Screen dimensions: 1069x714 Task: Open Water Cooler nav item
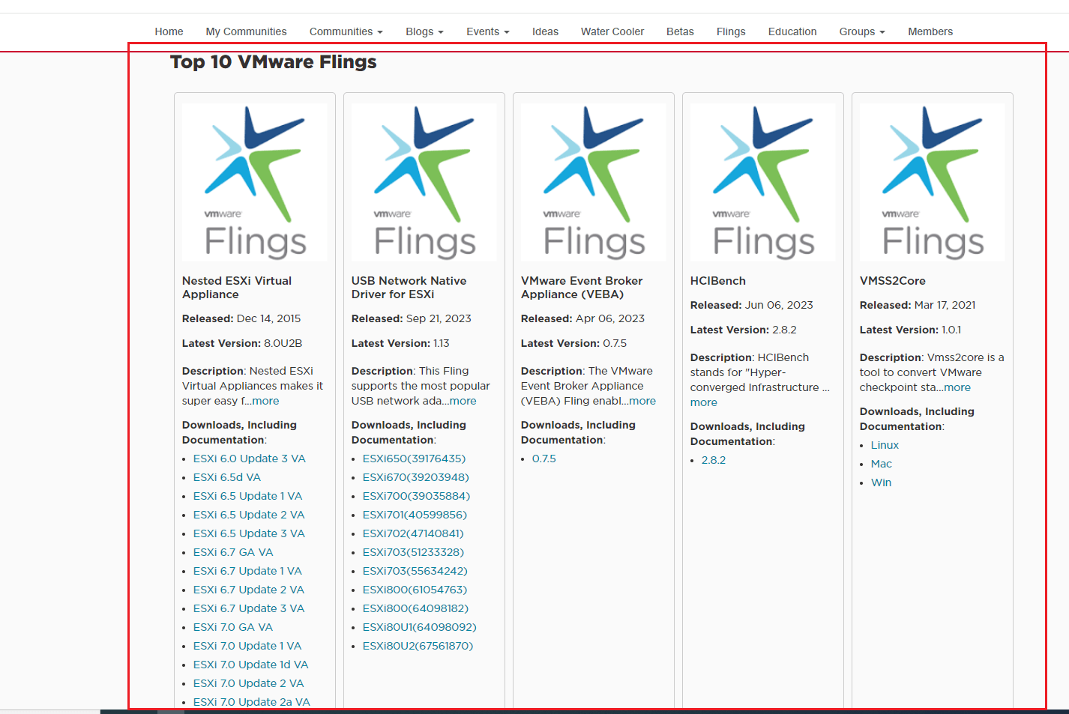(x=612, y=31)
